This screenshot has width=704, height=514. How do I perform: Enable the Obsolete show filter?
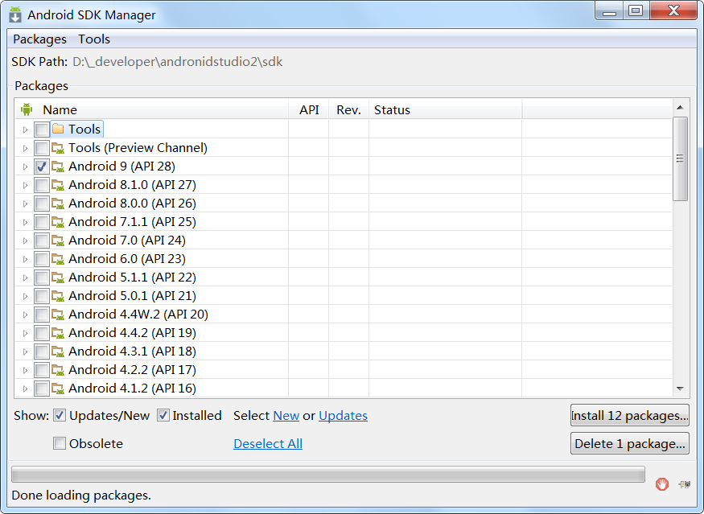[x=60, y=443]
